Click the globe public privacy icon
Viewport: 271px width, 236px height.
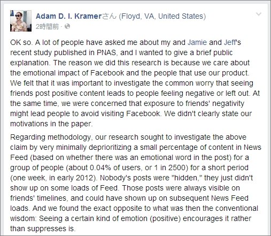67,26
